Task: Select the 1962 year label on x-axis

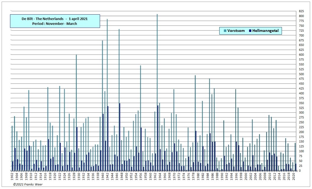Action: click(155, 177)
